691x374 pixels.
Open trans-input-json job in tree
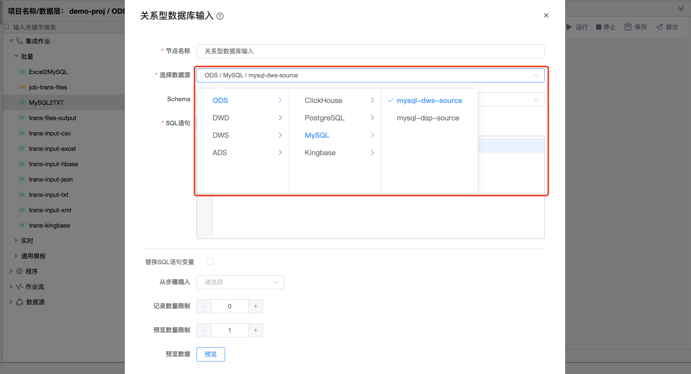pos(51,179)
